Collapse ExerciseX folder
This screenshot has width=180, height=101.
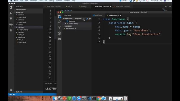[17, 32]
